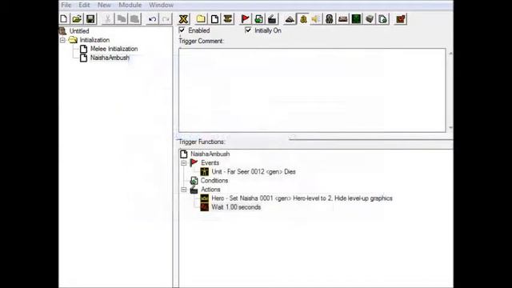The height and width of the screenshot is (288, 512).
Task: Click inside the Trigger Comment text box
Action: 312,90
